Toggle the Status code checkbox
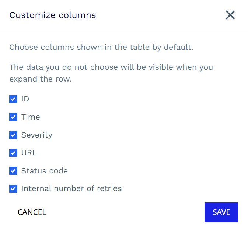Screen dimensions: 248x232 (13, 171)
